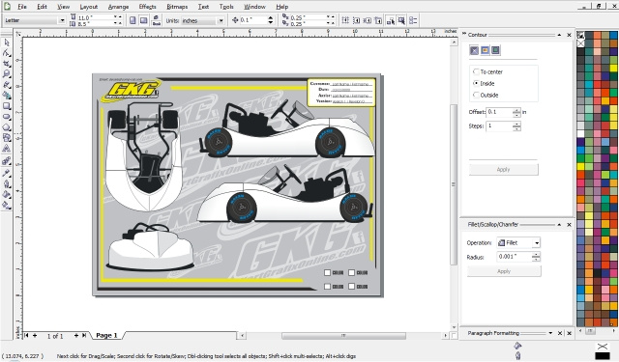Go to last page navigation arrow
The image size is (619, 362).
point(84,336)
